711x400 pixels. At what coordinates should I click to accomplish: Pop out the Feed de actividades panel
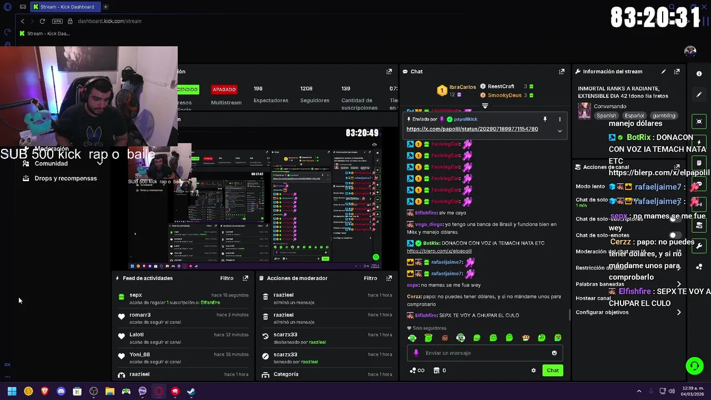tap(246, 278)
